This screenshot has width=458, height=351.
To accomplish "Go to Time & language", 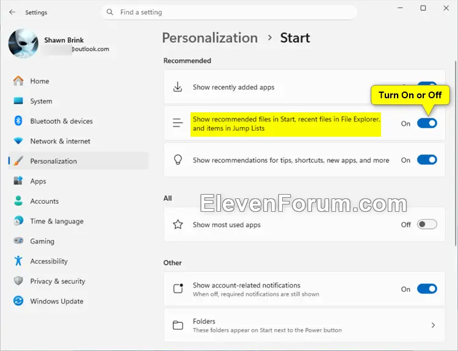I will click(78, 221).
